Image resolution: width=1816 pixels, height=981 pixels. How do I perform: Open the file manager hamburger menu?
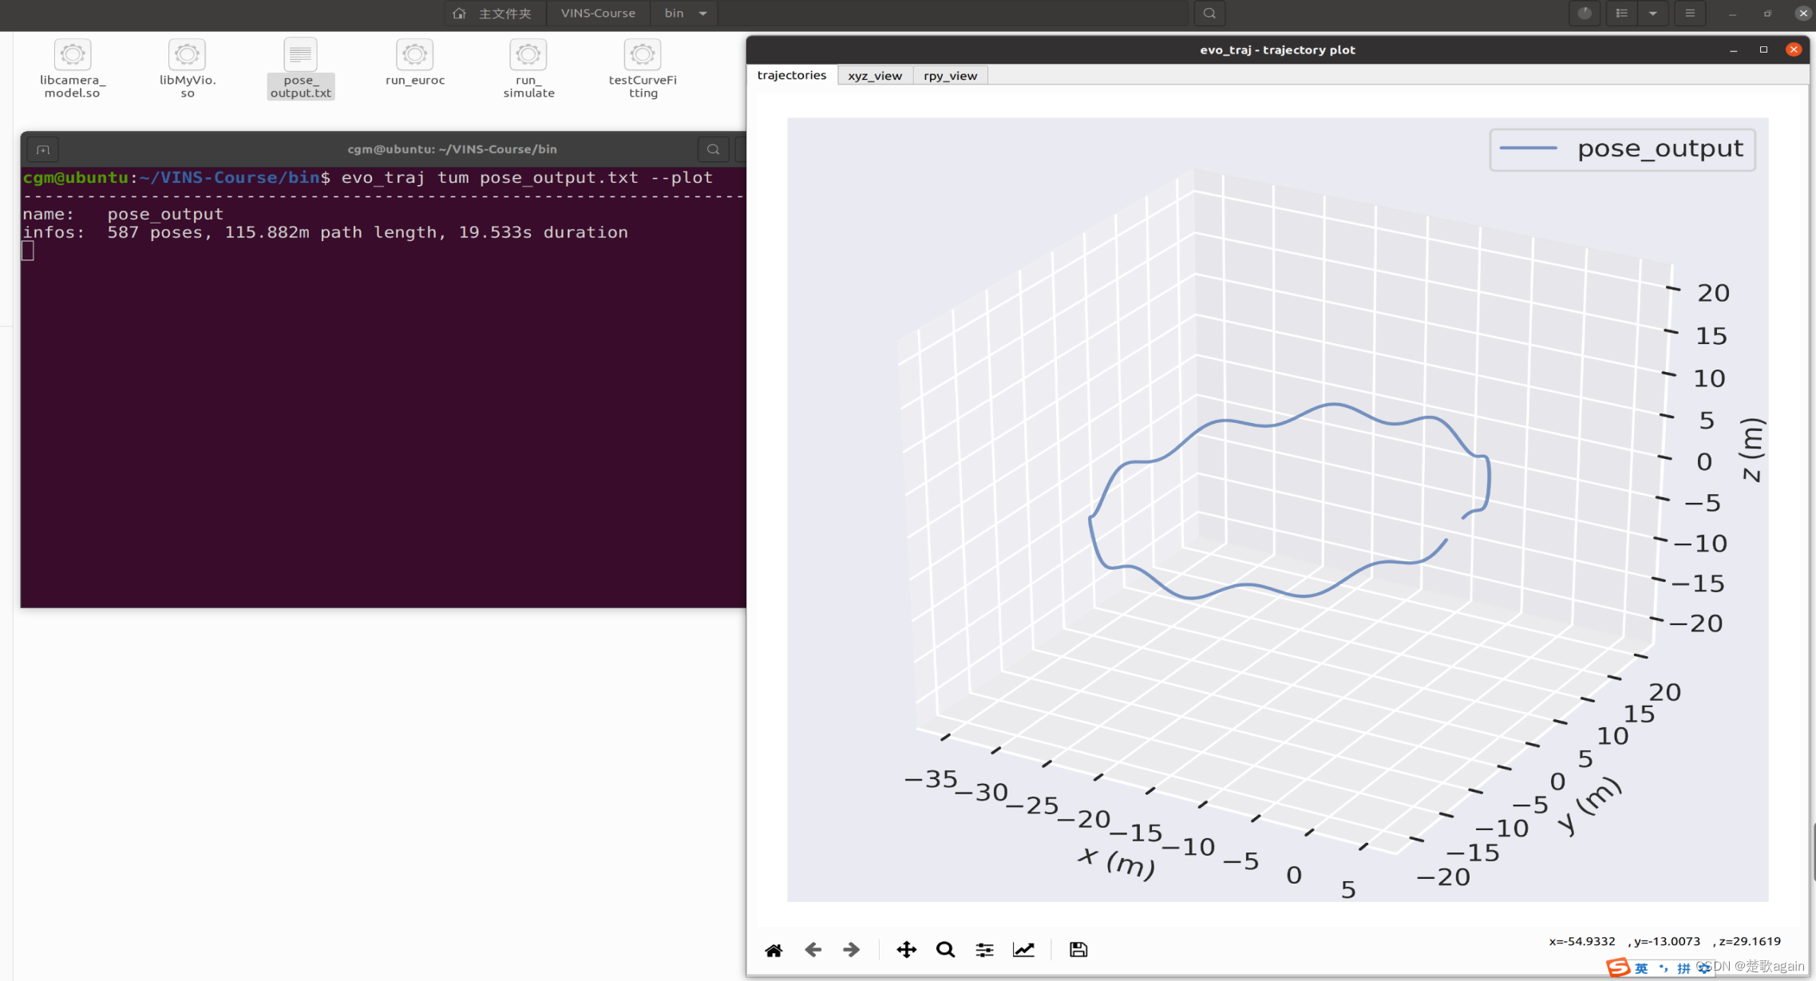click(x=1690, y=14)
